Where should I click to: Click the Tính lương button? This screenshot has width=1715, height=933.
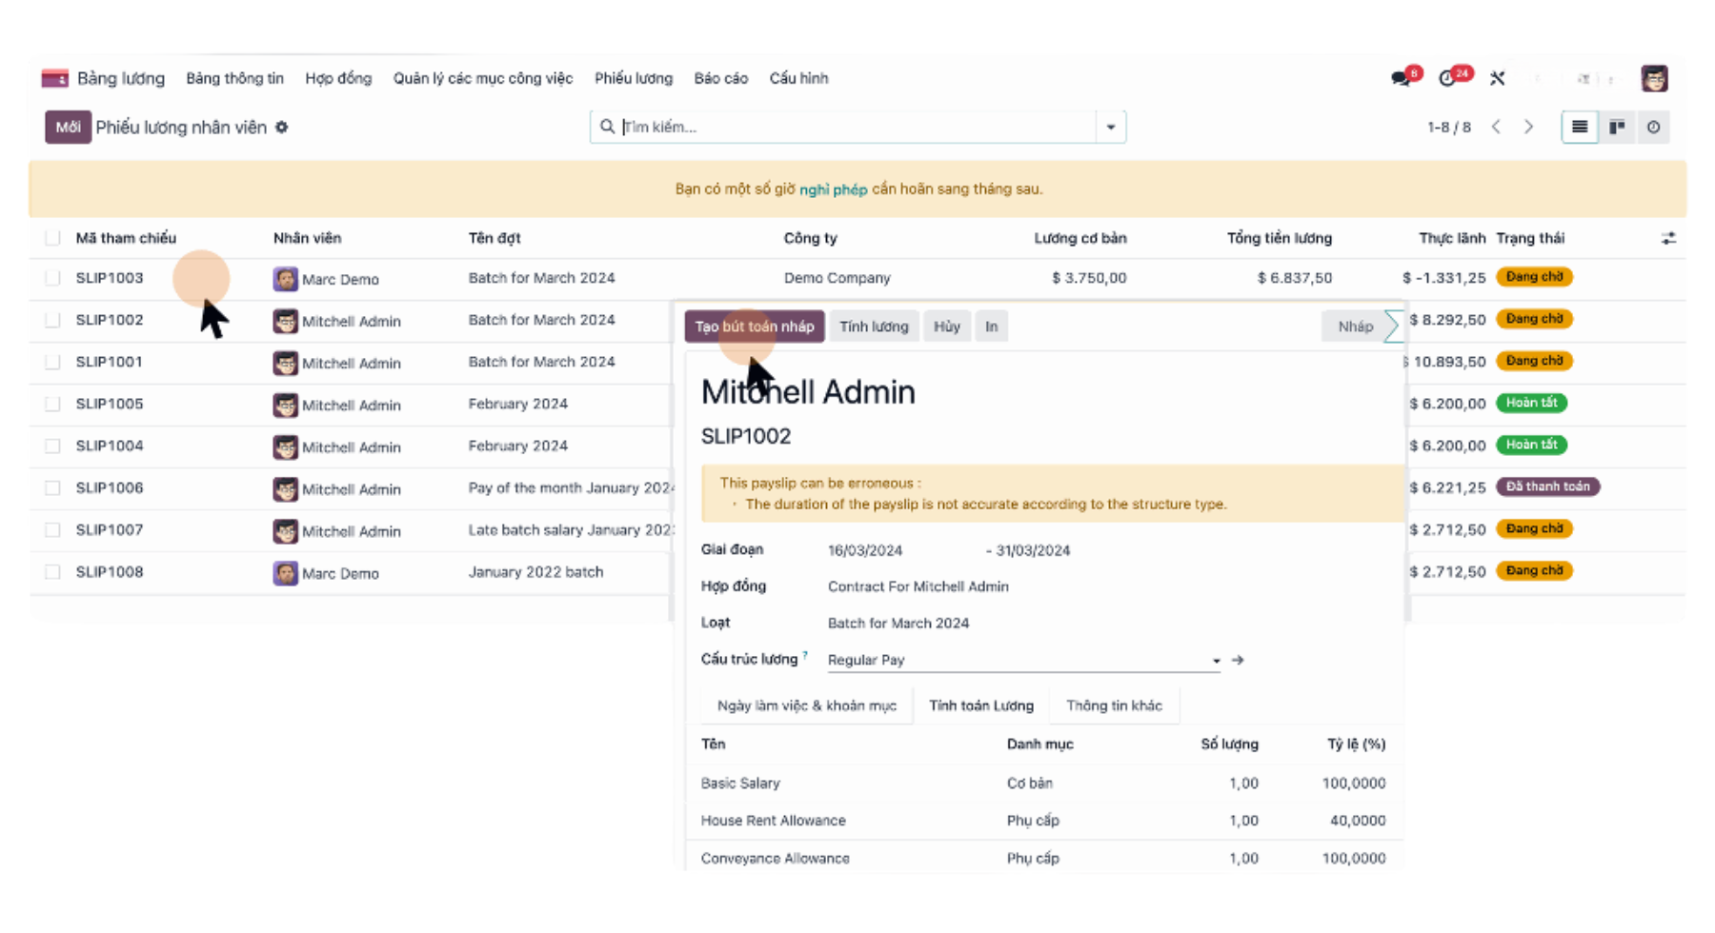(x=874, y=327)
